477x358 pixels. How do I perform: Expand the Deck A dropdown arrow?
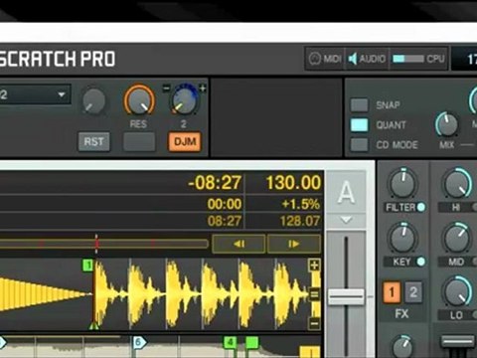point(346,220)
